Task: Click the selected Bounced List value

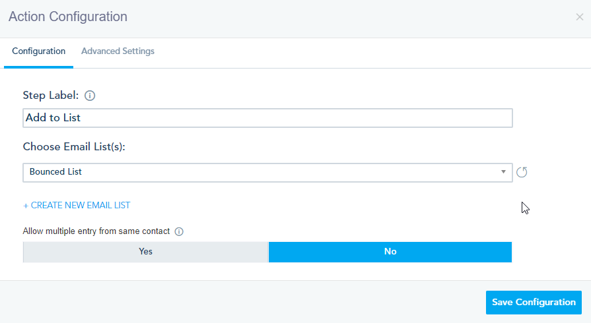Action: pos(56,172)
